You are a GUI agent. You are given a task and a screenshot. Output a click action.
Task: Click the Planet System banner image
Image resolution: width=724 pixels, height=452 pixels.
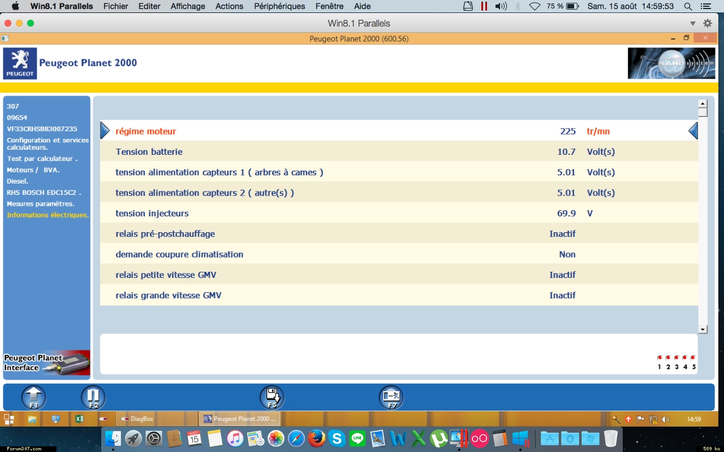pos(671,63)
